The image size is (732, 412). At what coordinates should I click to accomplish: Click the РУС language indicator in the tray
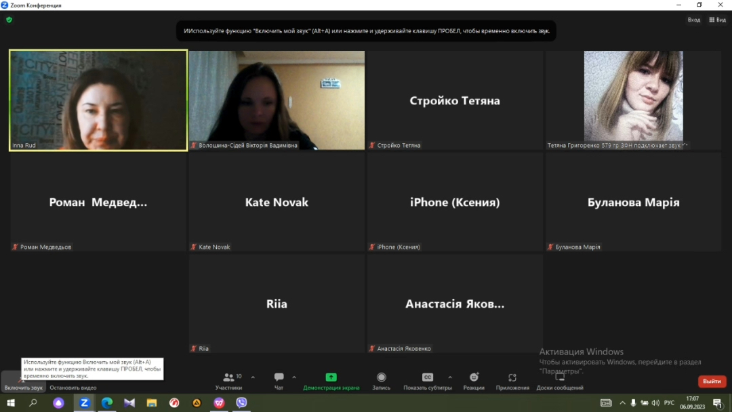pos(669,403)
